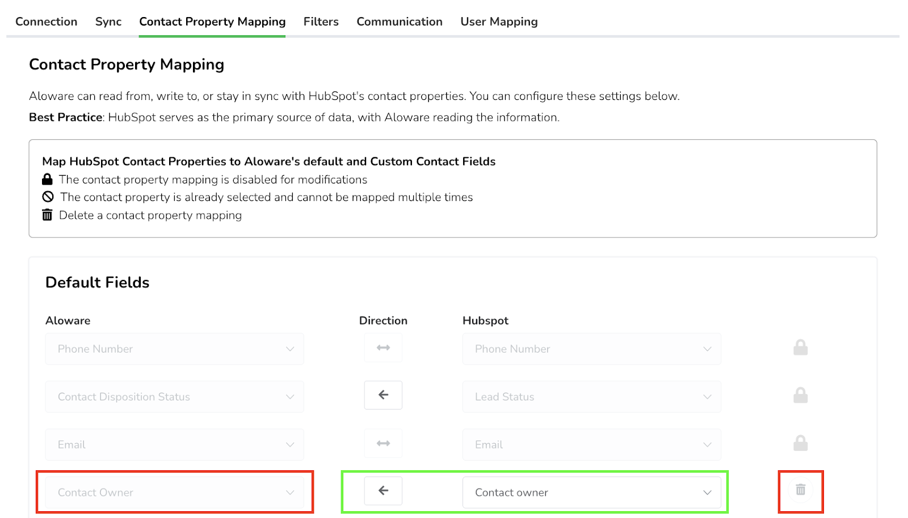The width and height of the screenshot is (908, 518).
Task: Go to the Filters tab
Action: point(321,22)
